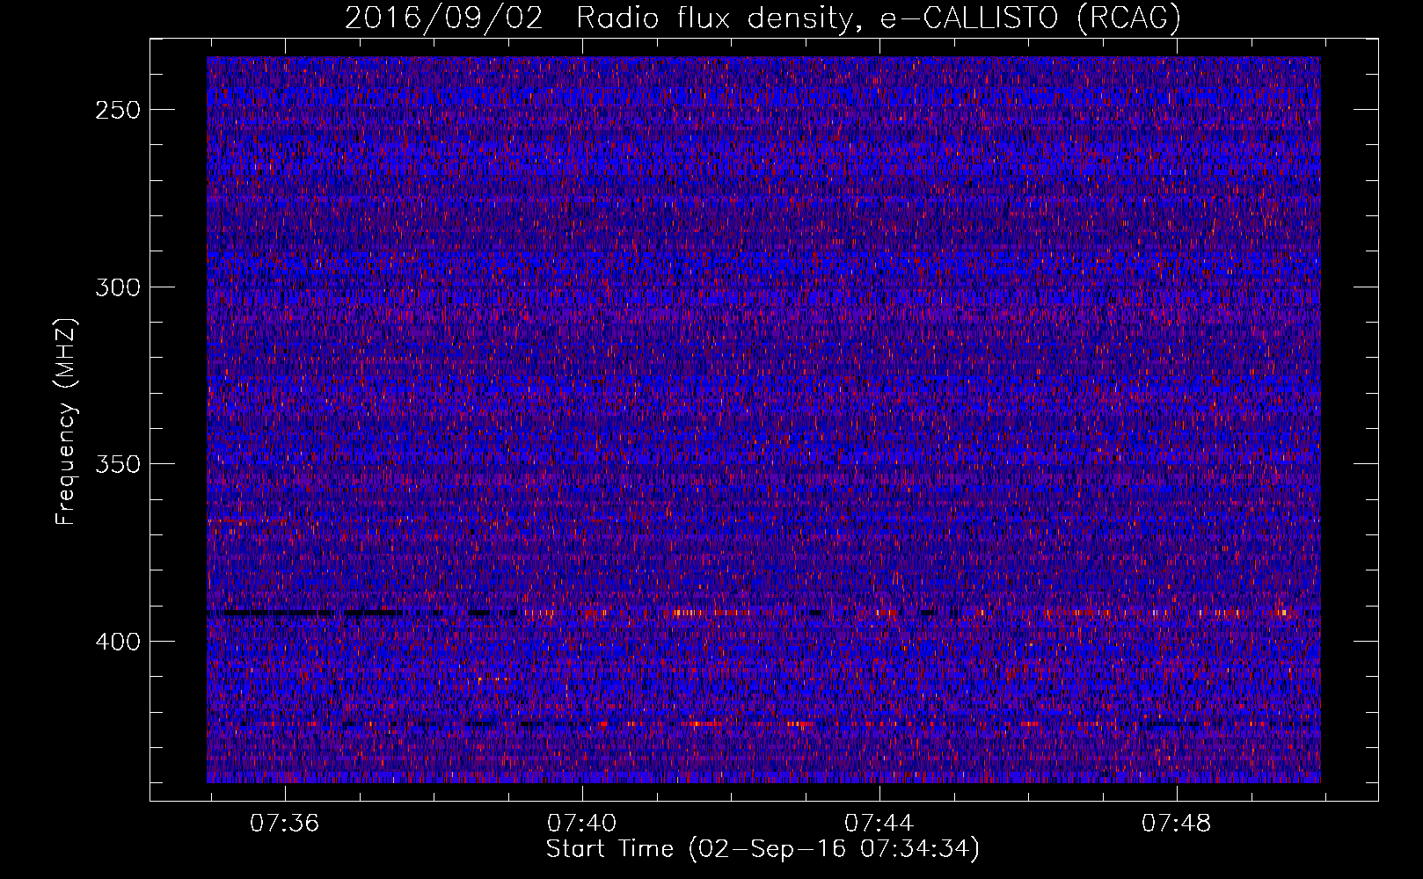Click the 400 frequency tick label

(x=118, y=642)
